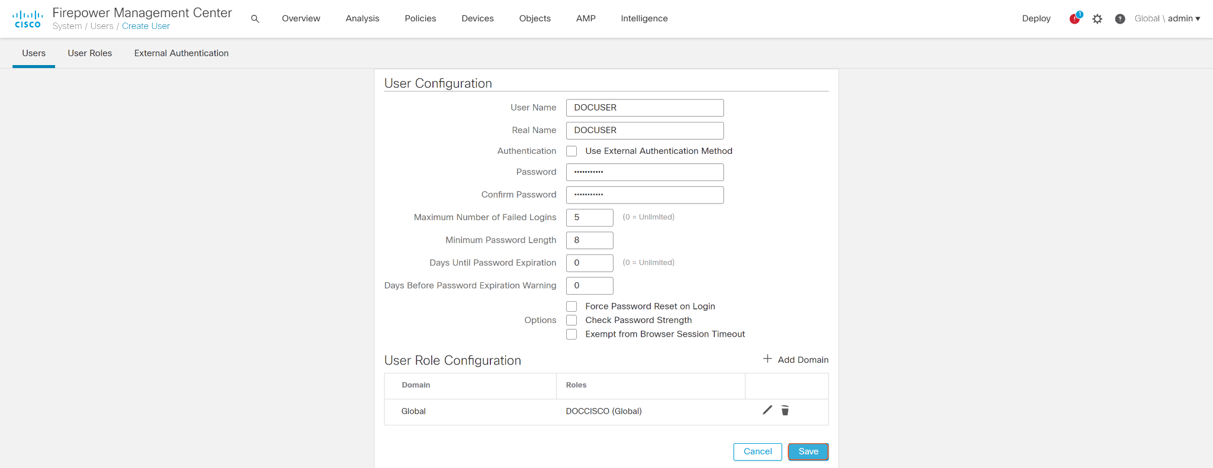1213x468 pixels.
Task: Open the red notifications alert icon
Action: coord(1074,19)
